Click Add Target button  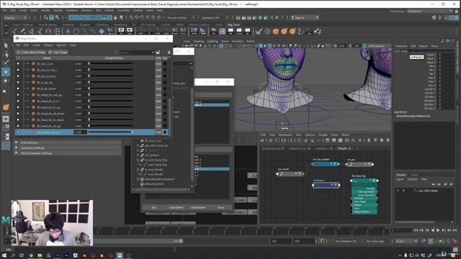click(x=58, y=53)
